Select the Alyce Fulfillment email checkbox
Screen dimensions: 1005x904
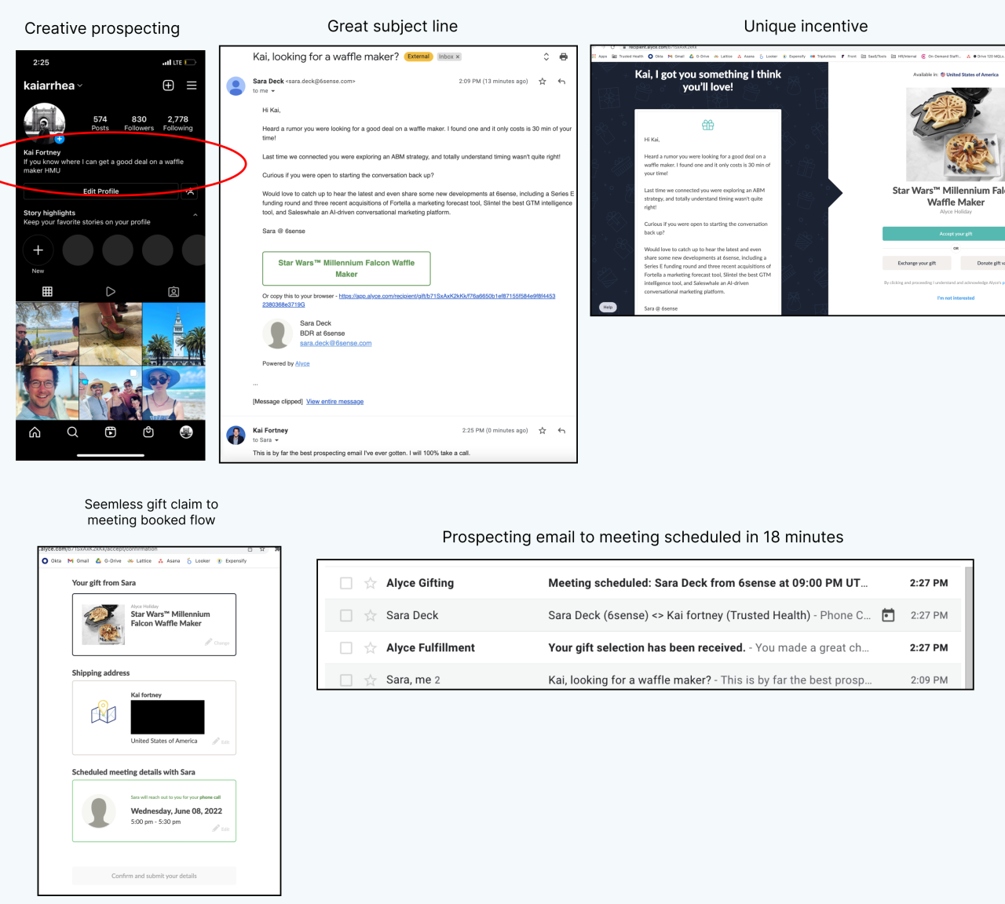(345, 647)
